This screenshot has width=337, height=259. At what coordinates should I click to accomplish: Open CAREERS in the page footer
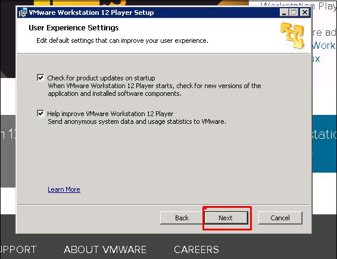pyautogui.click(x=196, y=249)
